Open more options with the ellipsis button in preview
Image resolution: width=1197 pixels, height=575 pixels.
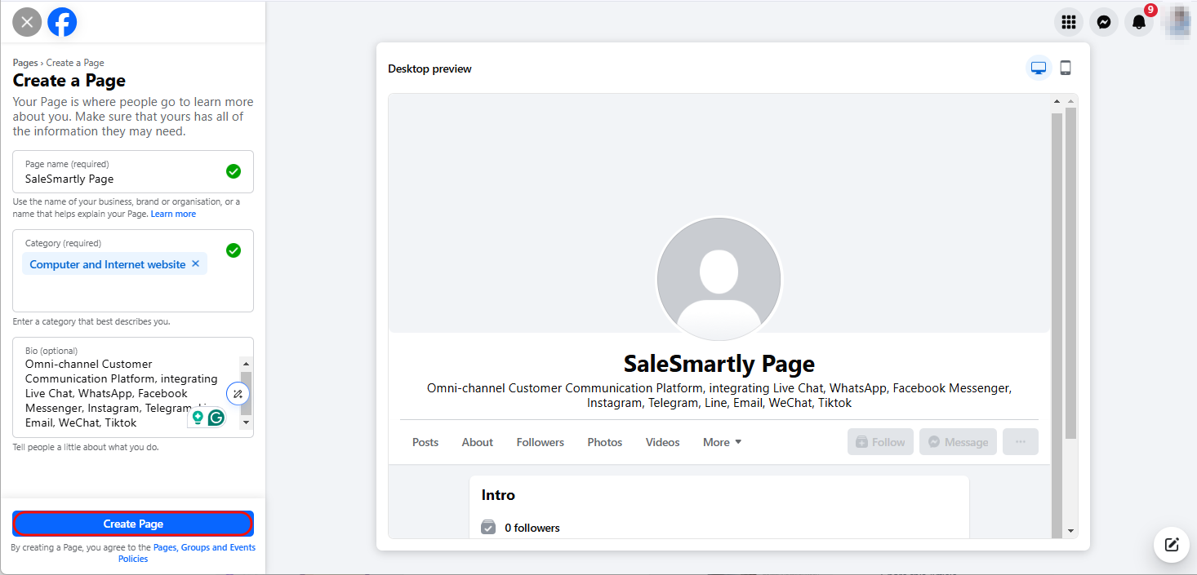coord(1020,441)
